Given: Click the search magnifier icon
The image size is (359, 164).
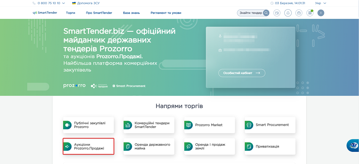Looking at the screenshot, I should point(266,13).
